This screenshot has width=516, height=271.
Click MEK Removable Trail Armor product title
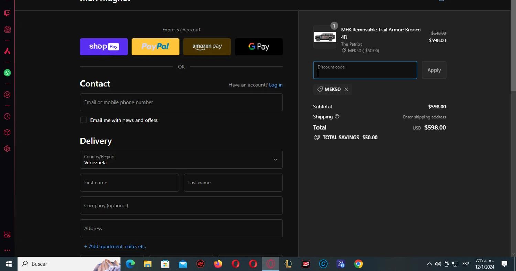click(x=381, y=33)
